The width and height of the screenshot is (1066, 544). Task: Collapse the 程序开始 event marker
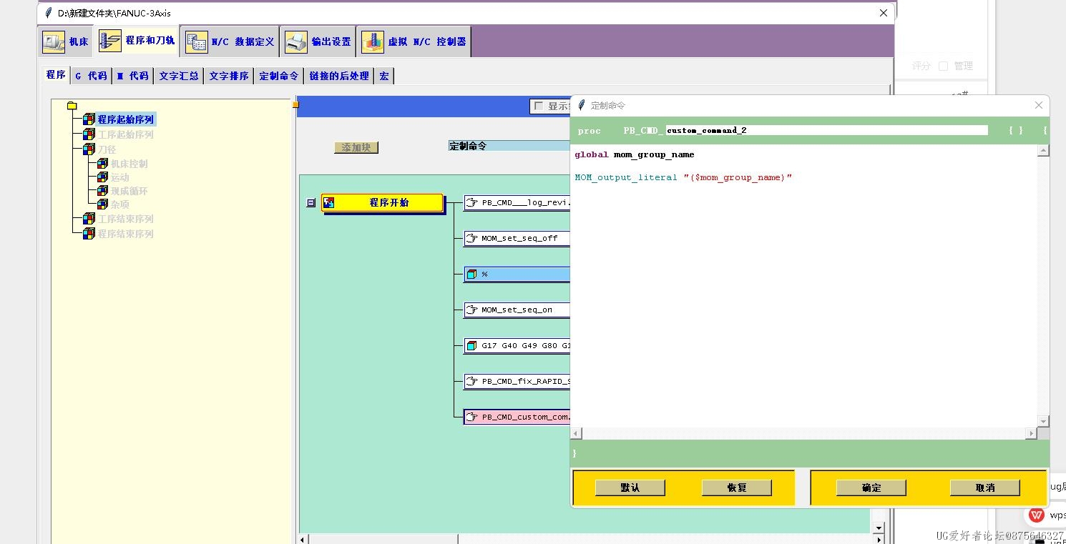tap(310, 203)
